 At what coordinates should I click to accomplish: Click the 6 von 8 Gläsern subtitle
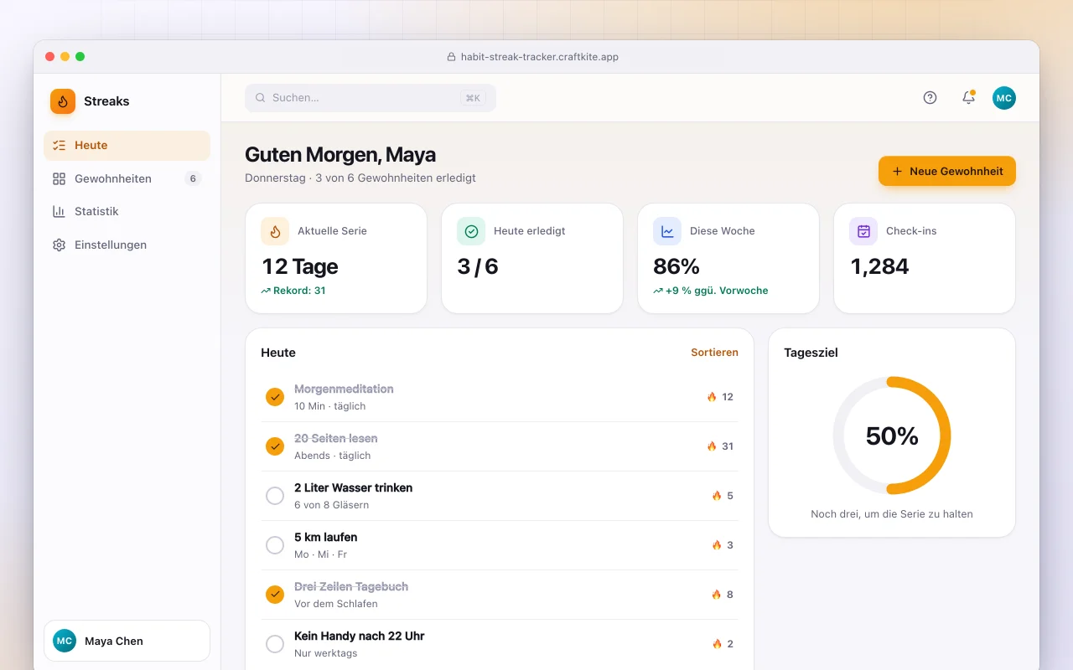point(332,505)
